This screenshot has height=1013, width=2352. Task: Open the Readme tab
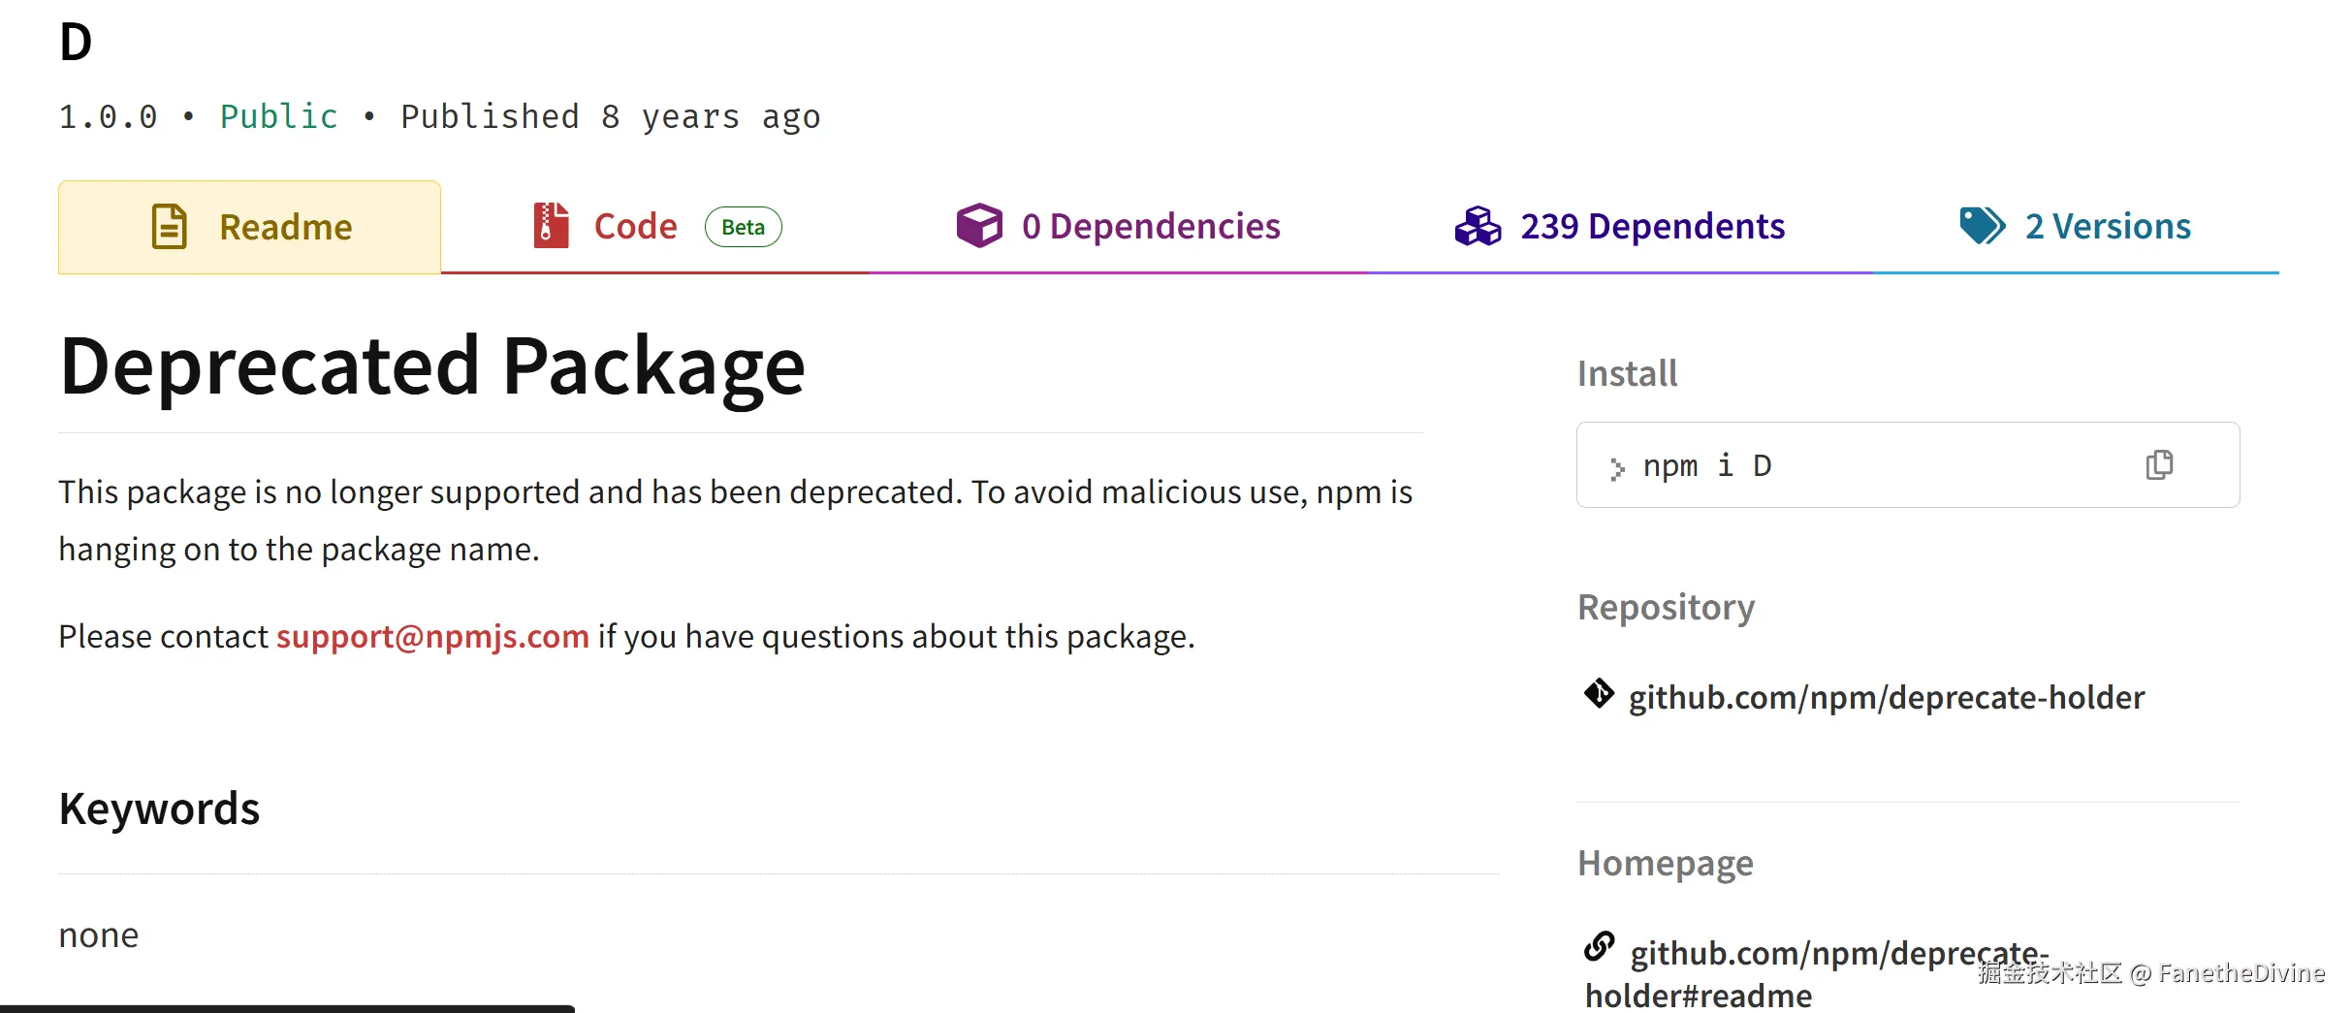pyautogui.click(x=285, y=227)
